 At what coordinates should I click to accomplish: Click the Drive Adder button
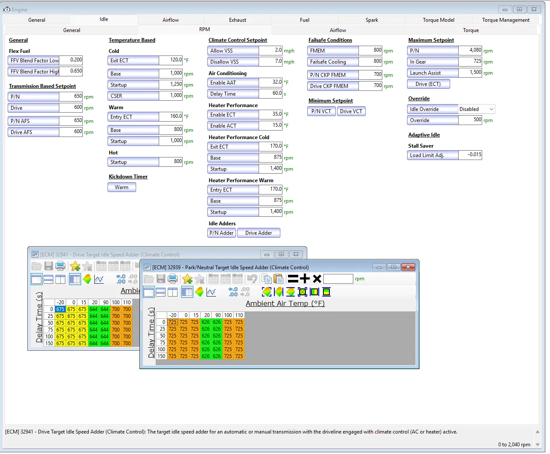[259, 233]
